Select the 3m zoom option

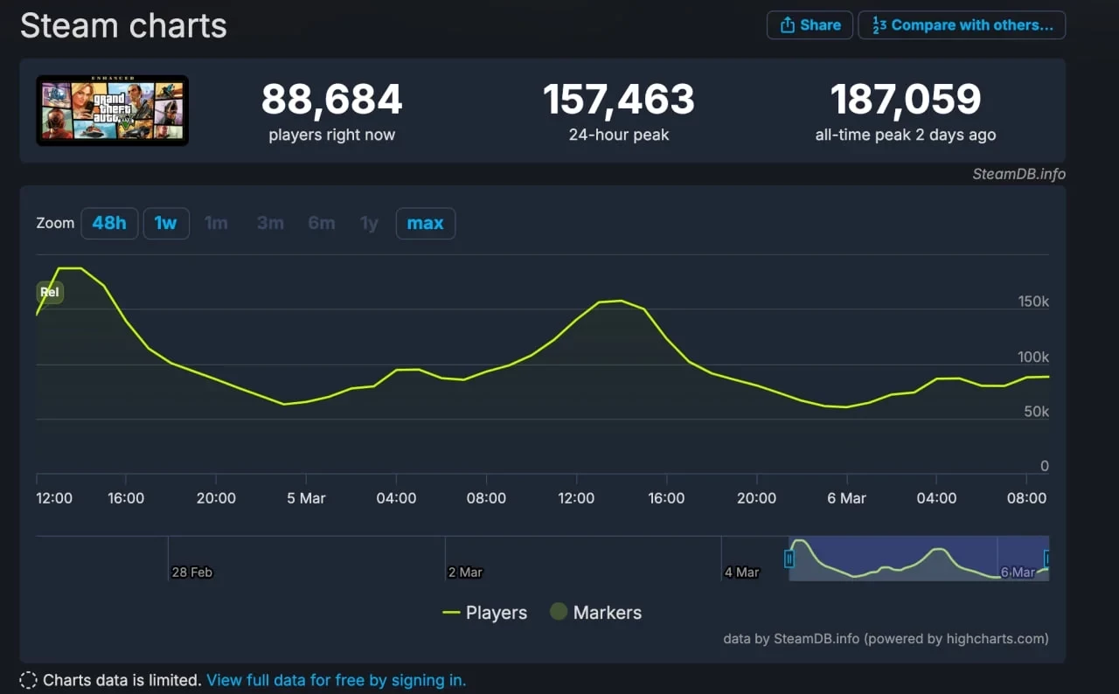tap(270, 223)
